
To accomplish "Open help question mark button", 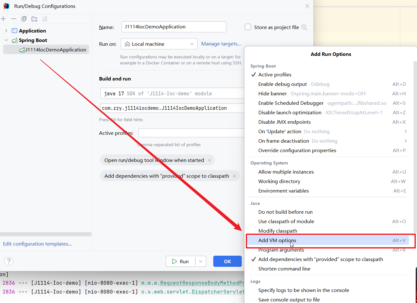I will pos(9,261).
